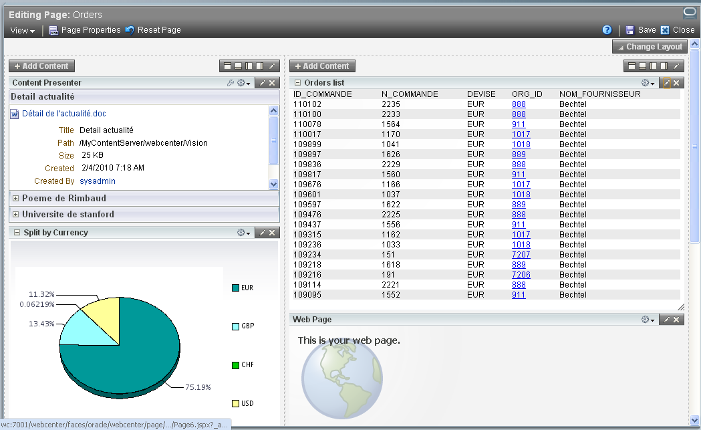Click EUR legend color swatch
This screenshot has width=701, height=430.
click(x=236, y=288)
